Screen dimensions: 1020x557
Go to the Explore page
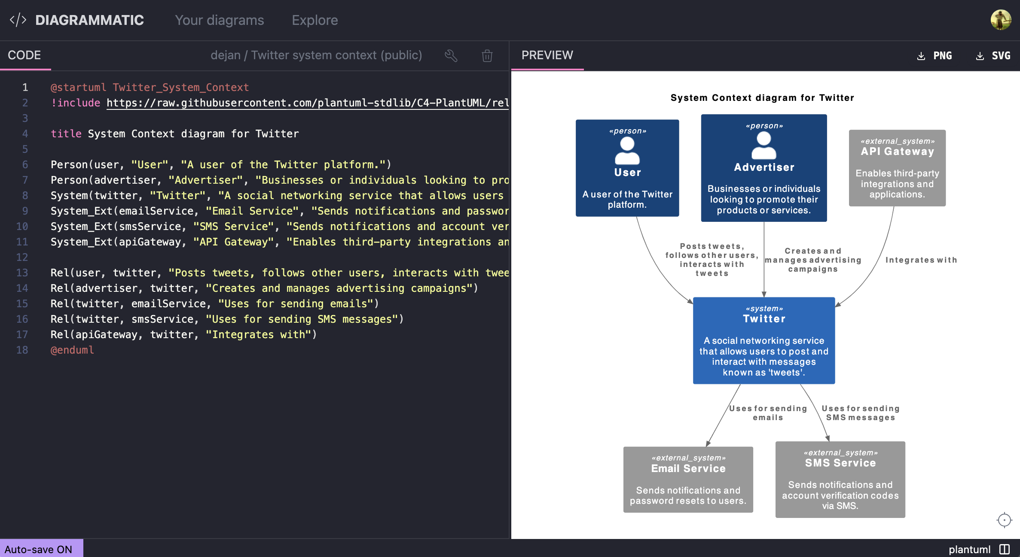coord(315,20)
